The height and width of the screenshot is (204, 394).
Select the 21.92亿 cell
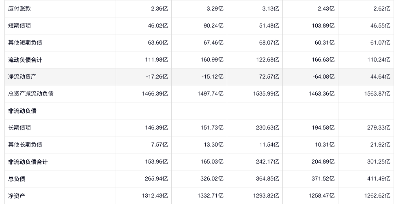pos(380,144)
